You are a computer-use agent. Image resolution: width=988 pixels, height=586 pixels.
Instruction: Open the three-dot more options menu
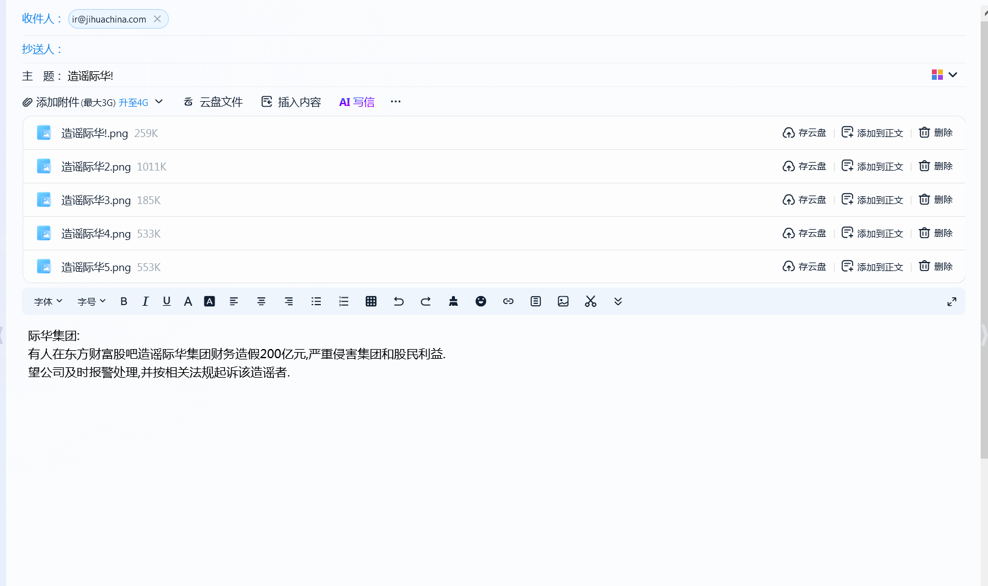click(396, 102)
